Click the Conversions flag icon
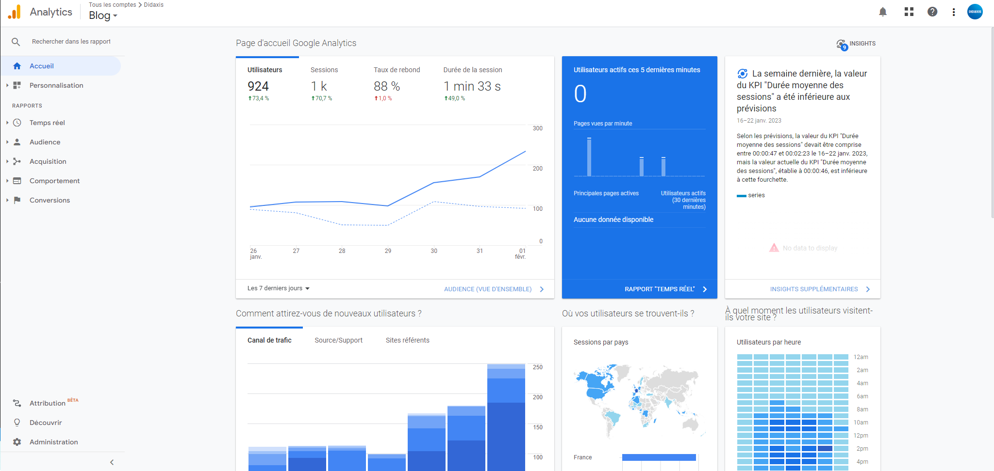This screenshot has height=471, width=994. click(x=17, y=200)
